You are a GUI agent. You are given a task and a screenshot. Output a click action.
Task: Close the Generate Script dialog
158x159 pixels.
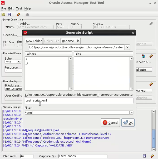133,33
